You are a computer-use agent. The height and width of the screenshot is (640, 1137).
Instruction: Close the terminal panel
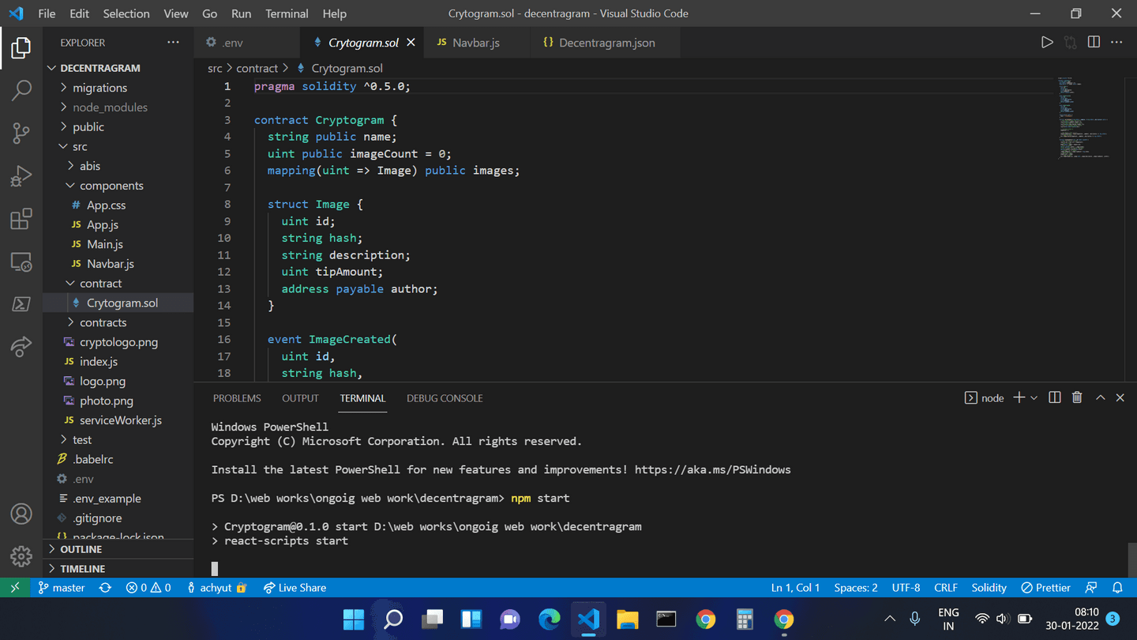[1120, 397]
